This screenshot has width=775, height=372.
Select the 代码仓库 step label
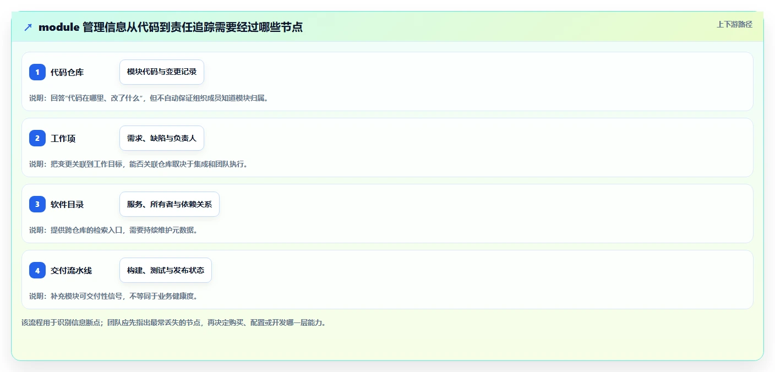(x=67, y=72)
